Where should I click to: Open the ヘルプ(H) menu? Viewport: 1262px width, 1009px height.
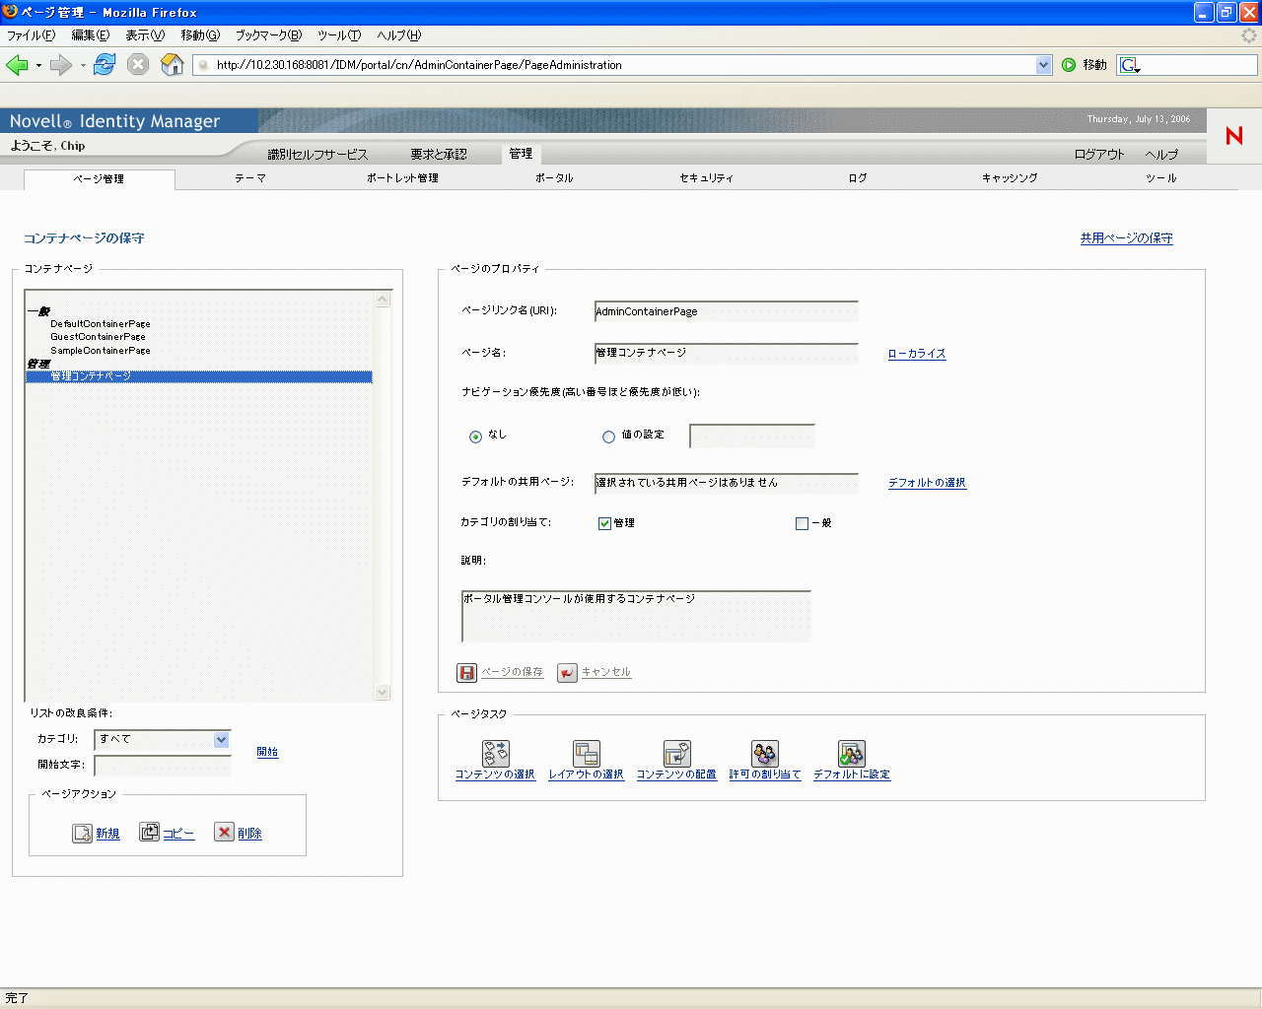point(399,35)
